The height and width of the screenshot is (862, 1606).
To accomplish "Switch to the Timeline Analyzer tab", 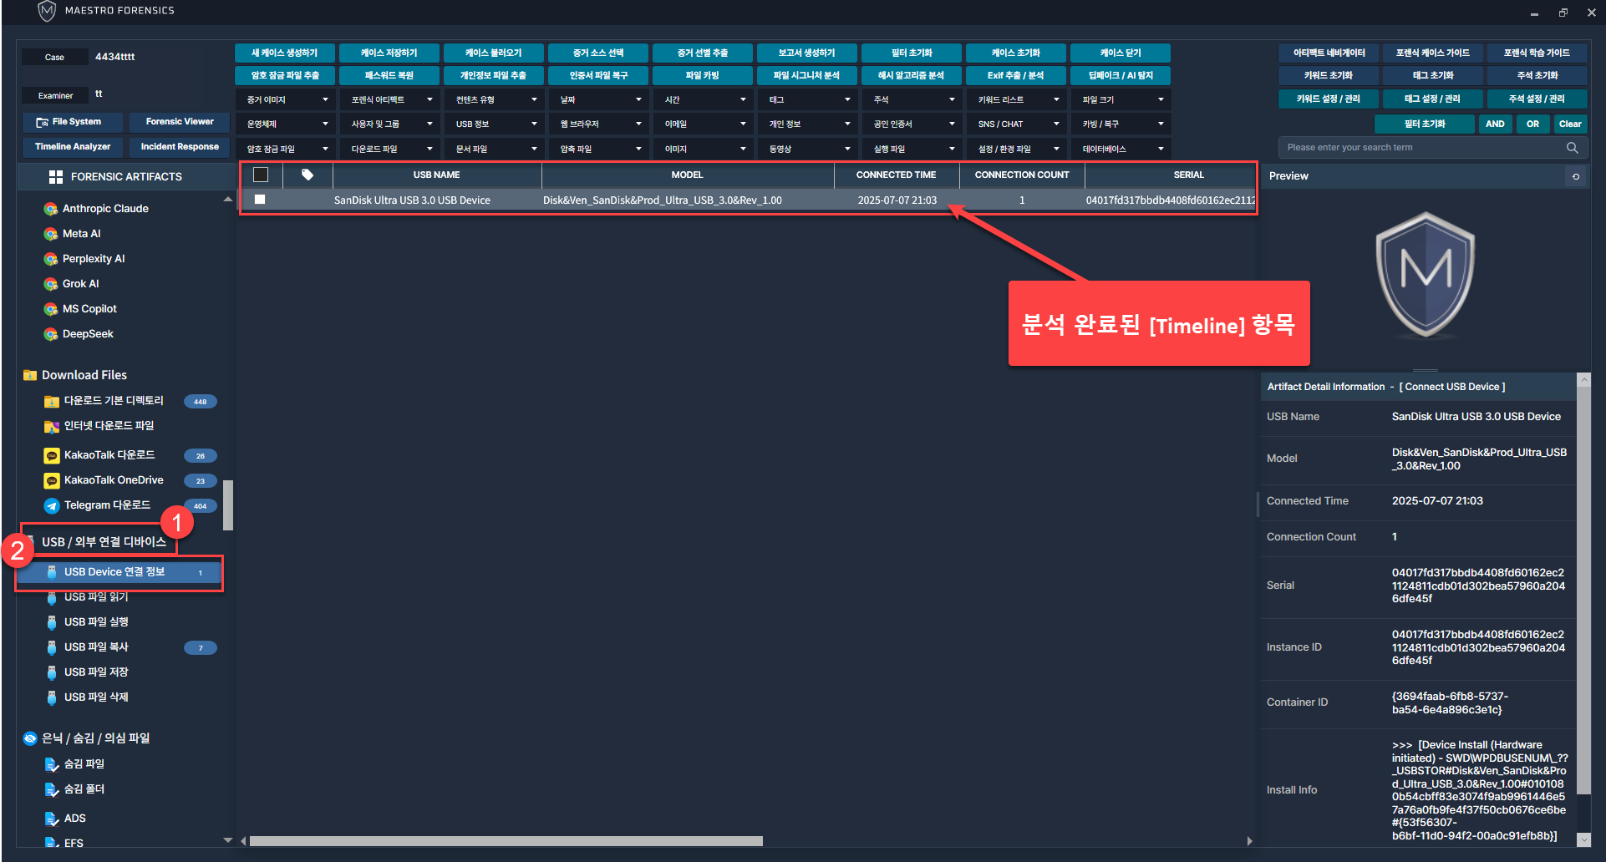I will tap(73, 147).
